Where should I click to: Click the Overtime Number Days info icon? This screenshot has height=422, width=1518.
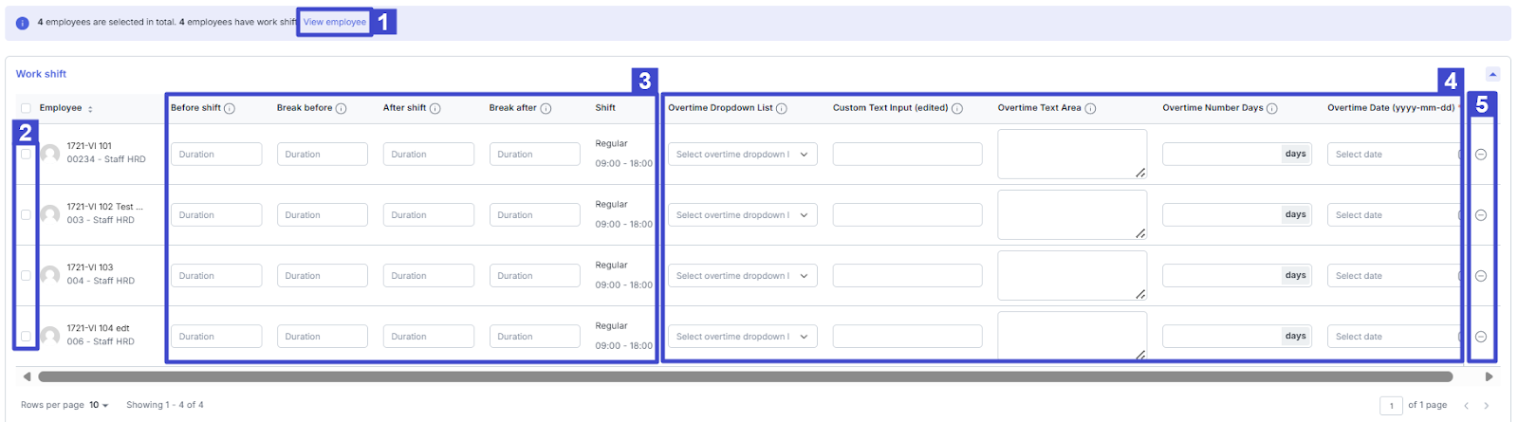coord(1271,108)
